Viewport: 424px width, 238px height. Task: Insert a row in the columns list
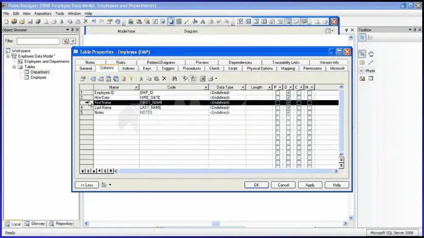pos(93,78)
